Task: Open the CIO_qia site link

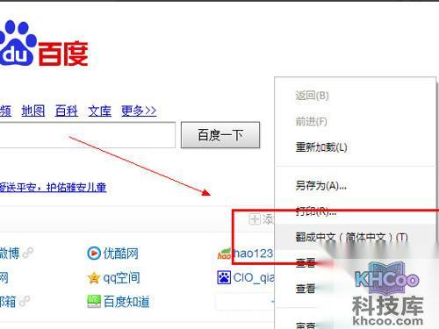Action: (254, 277)
